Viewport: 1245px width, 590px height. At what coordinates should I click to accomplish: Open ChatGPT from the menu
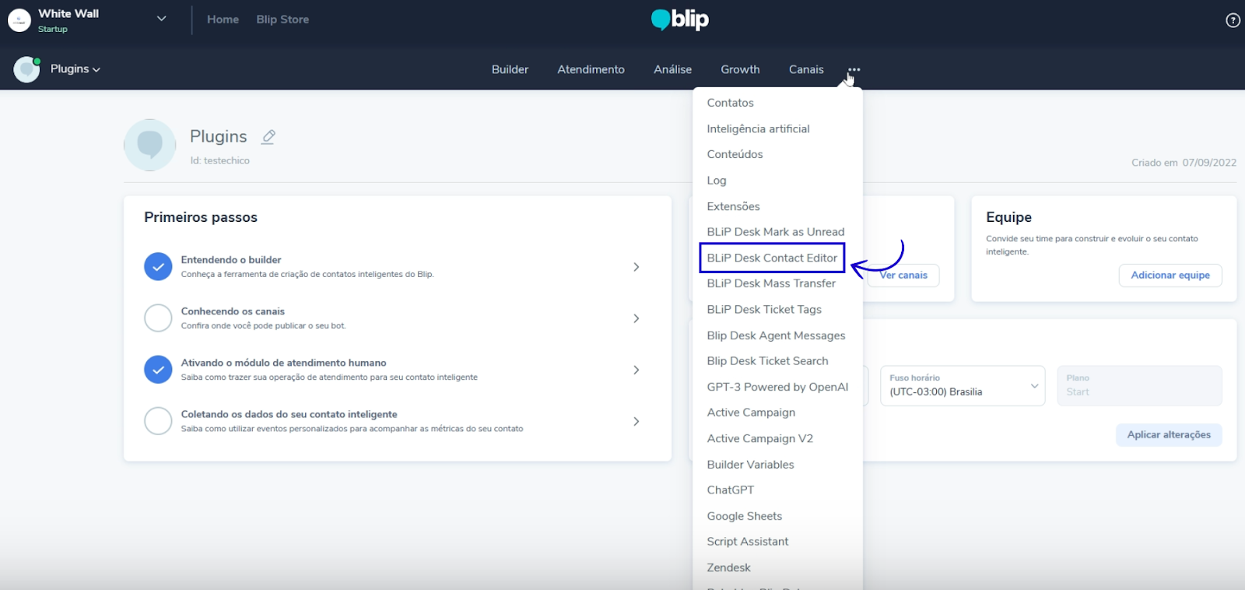[x=730, y=490]
